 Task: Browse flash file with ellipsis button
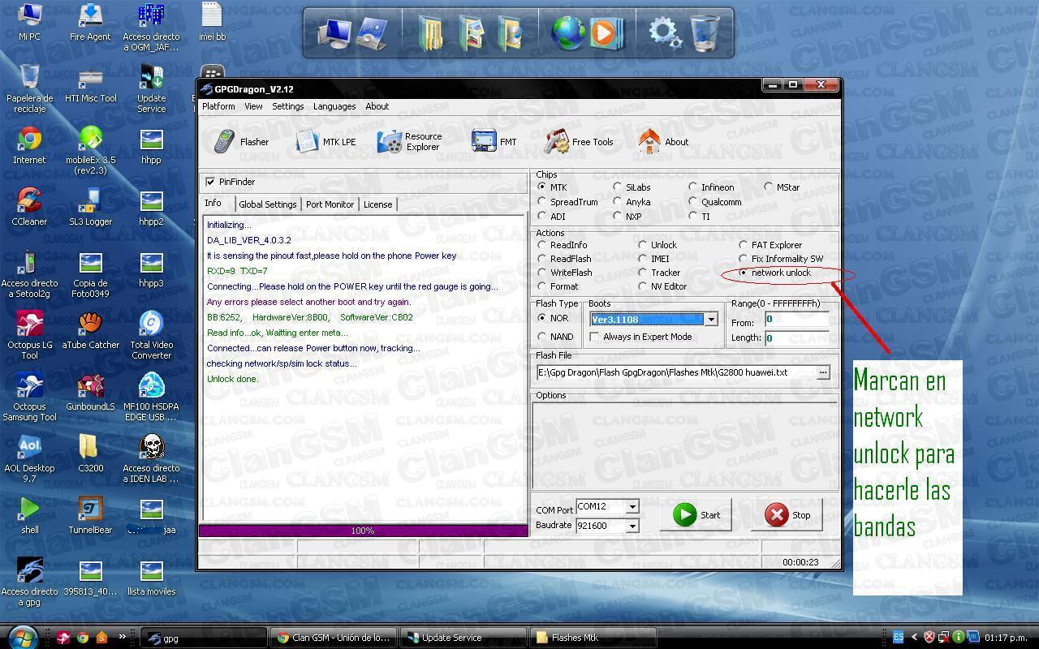pos(823,372)
